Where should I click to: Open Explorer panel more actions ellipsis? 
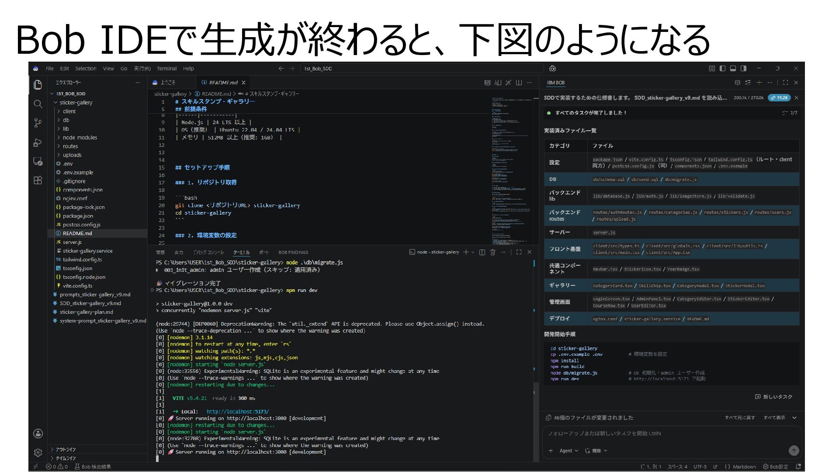pos(138,83)
